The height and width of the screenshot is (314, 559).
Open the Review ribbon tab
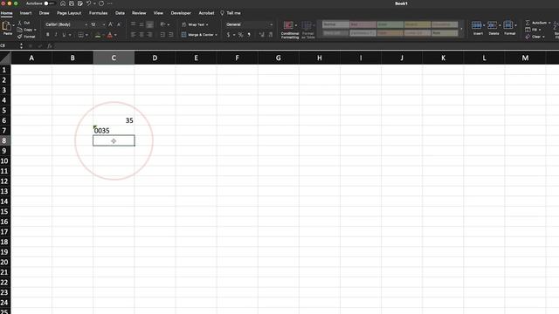(139, 13)
